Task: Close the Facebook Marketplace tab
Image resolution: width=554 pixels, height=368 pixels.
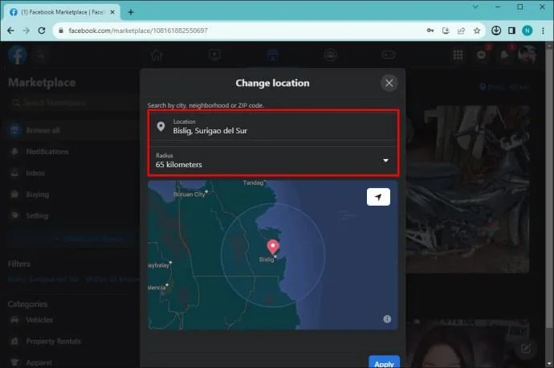Action: [112, 12]
